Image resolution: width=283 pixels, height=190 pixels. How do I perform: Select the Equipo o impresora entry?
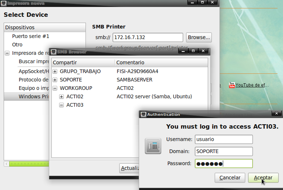pos(34,88)
